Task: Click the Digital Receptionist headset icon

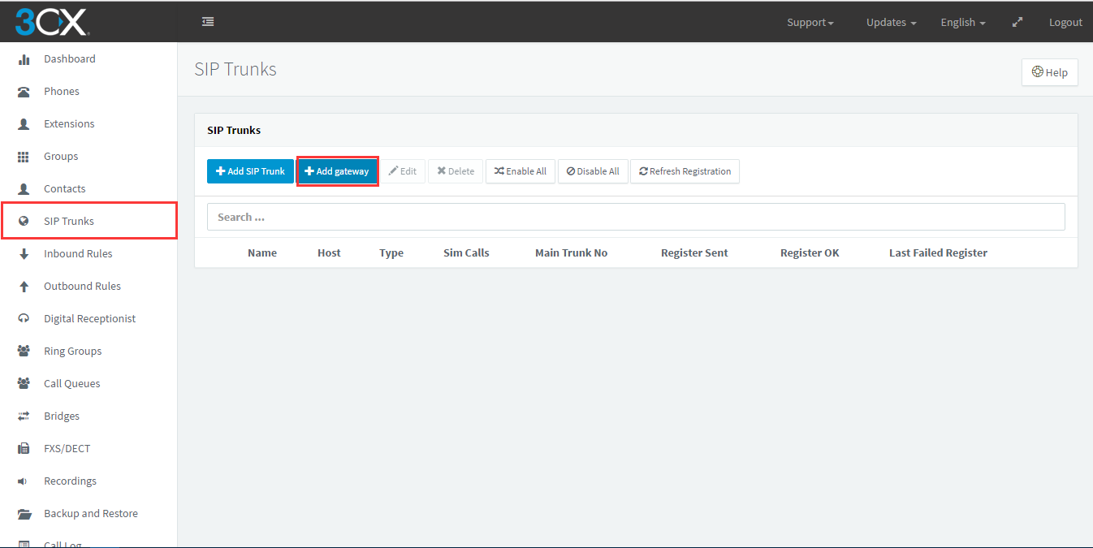Action: [24, 319]
